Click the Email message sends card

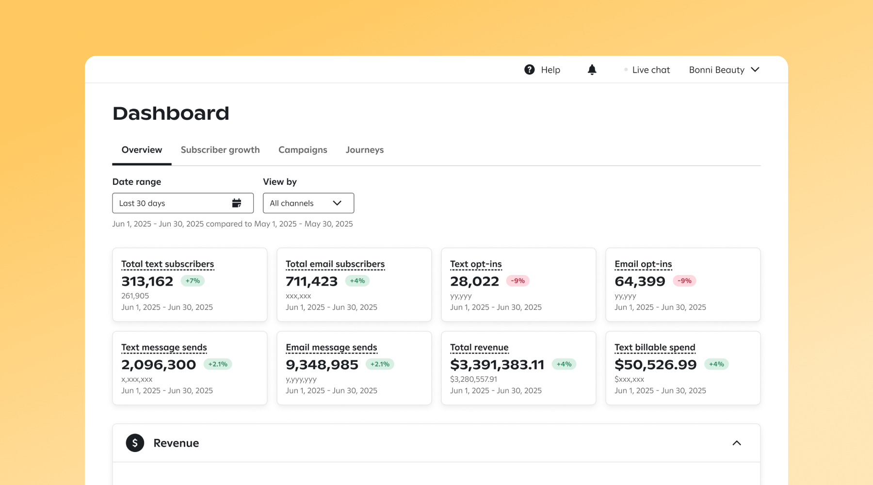[x=354, y=368]
